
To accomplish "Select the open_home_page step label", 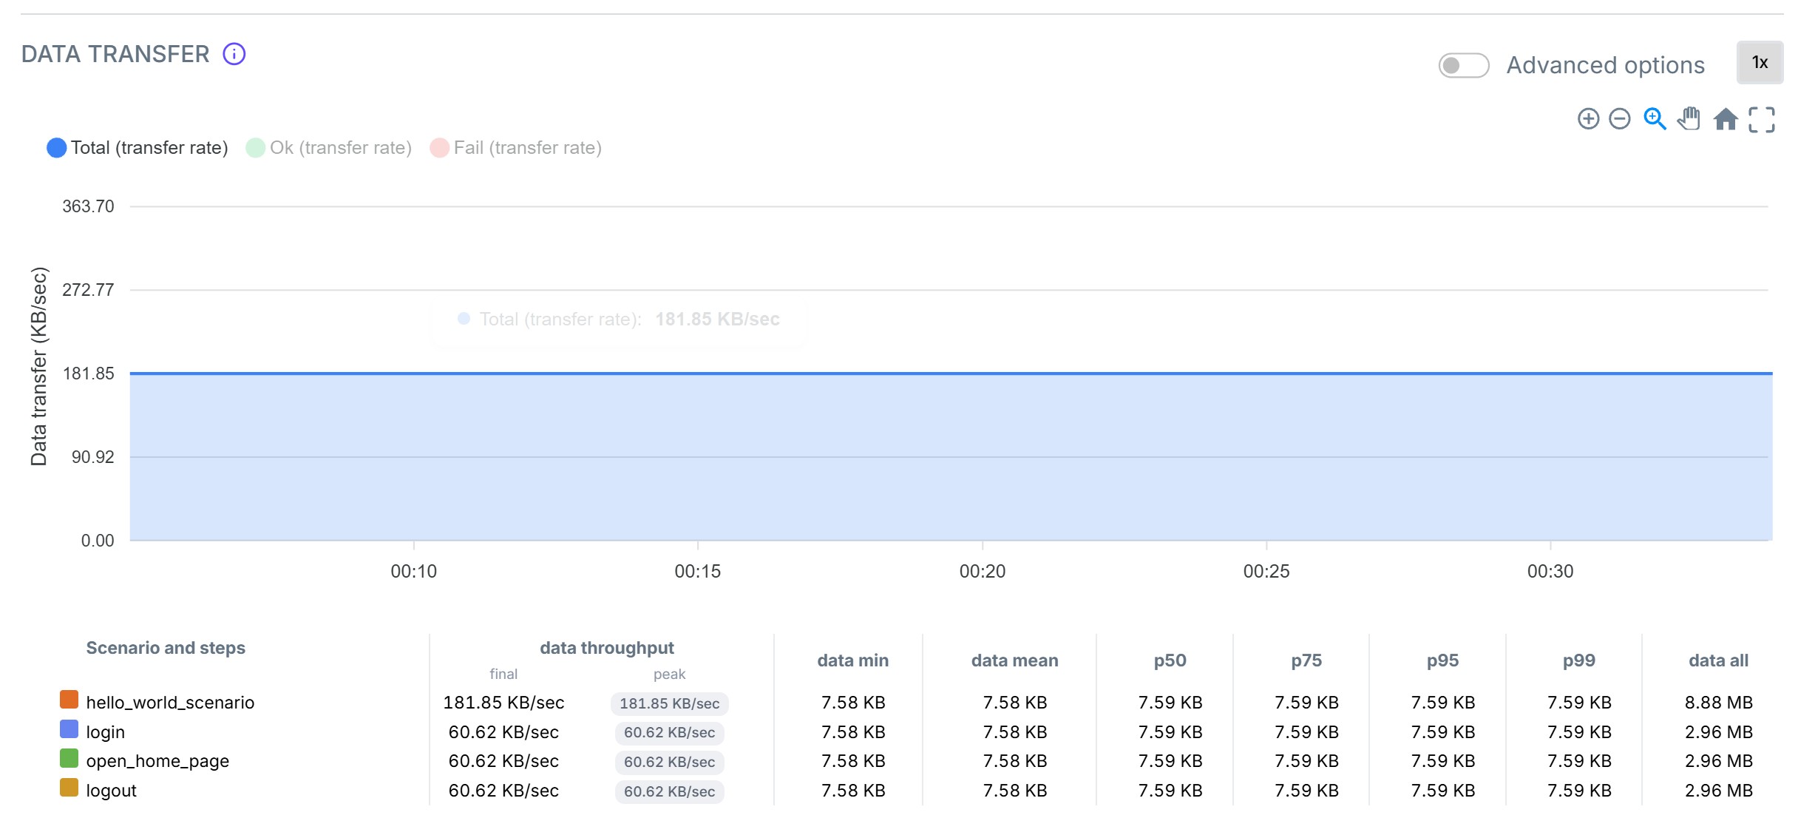I will pos(157,761).
